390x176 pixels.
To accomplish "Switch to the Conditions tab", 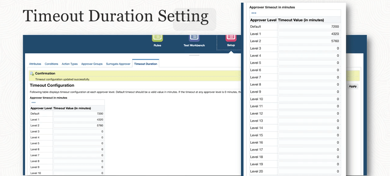I will click(51, 64).
